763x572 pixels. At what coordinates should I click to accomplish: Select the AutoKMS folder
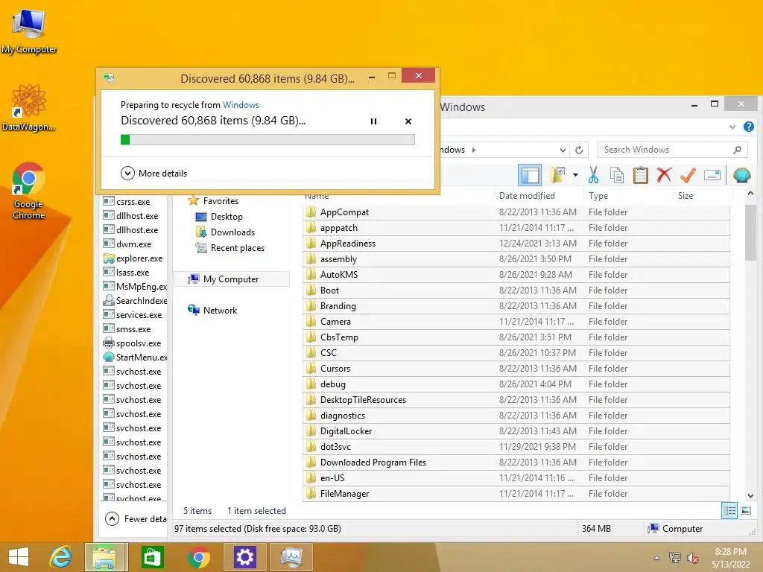tap(516, 275)
